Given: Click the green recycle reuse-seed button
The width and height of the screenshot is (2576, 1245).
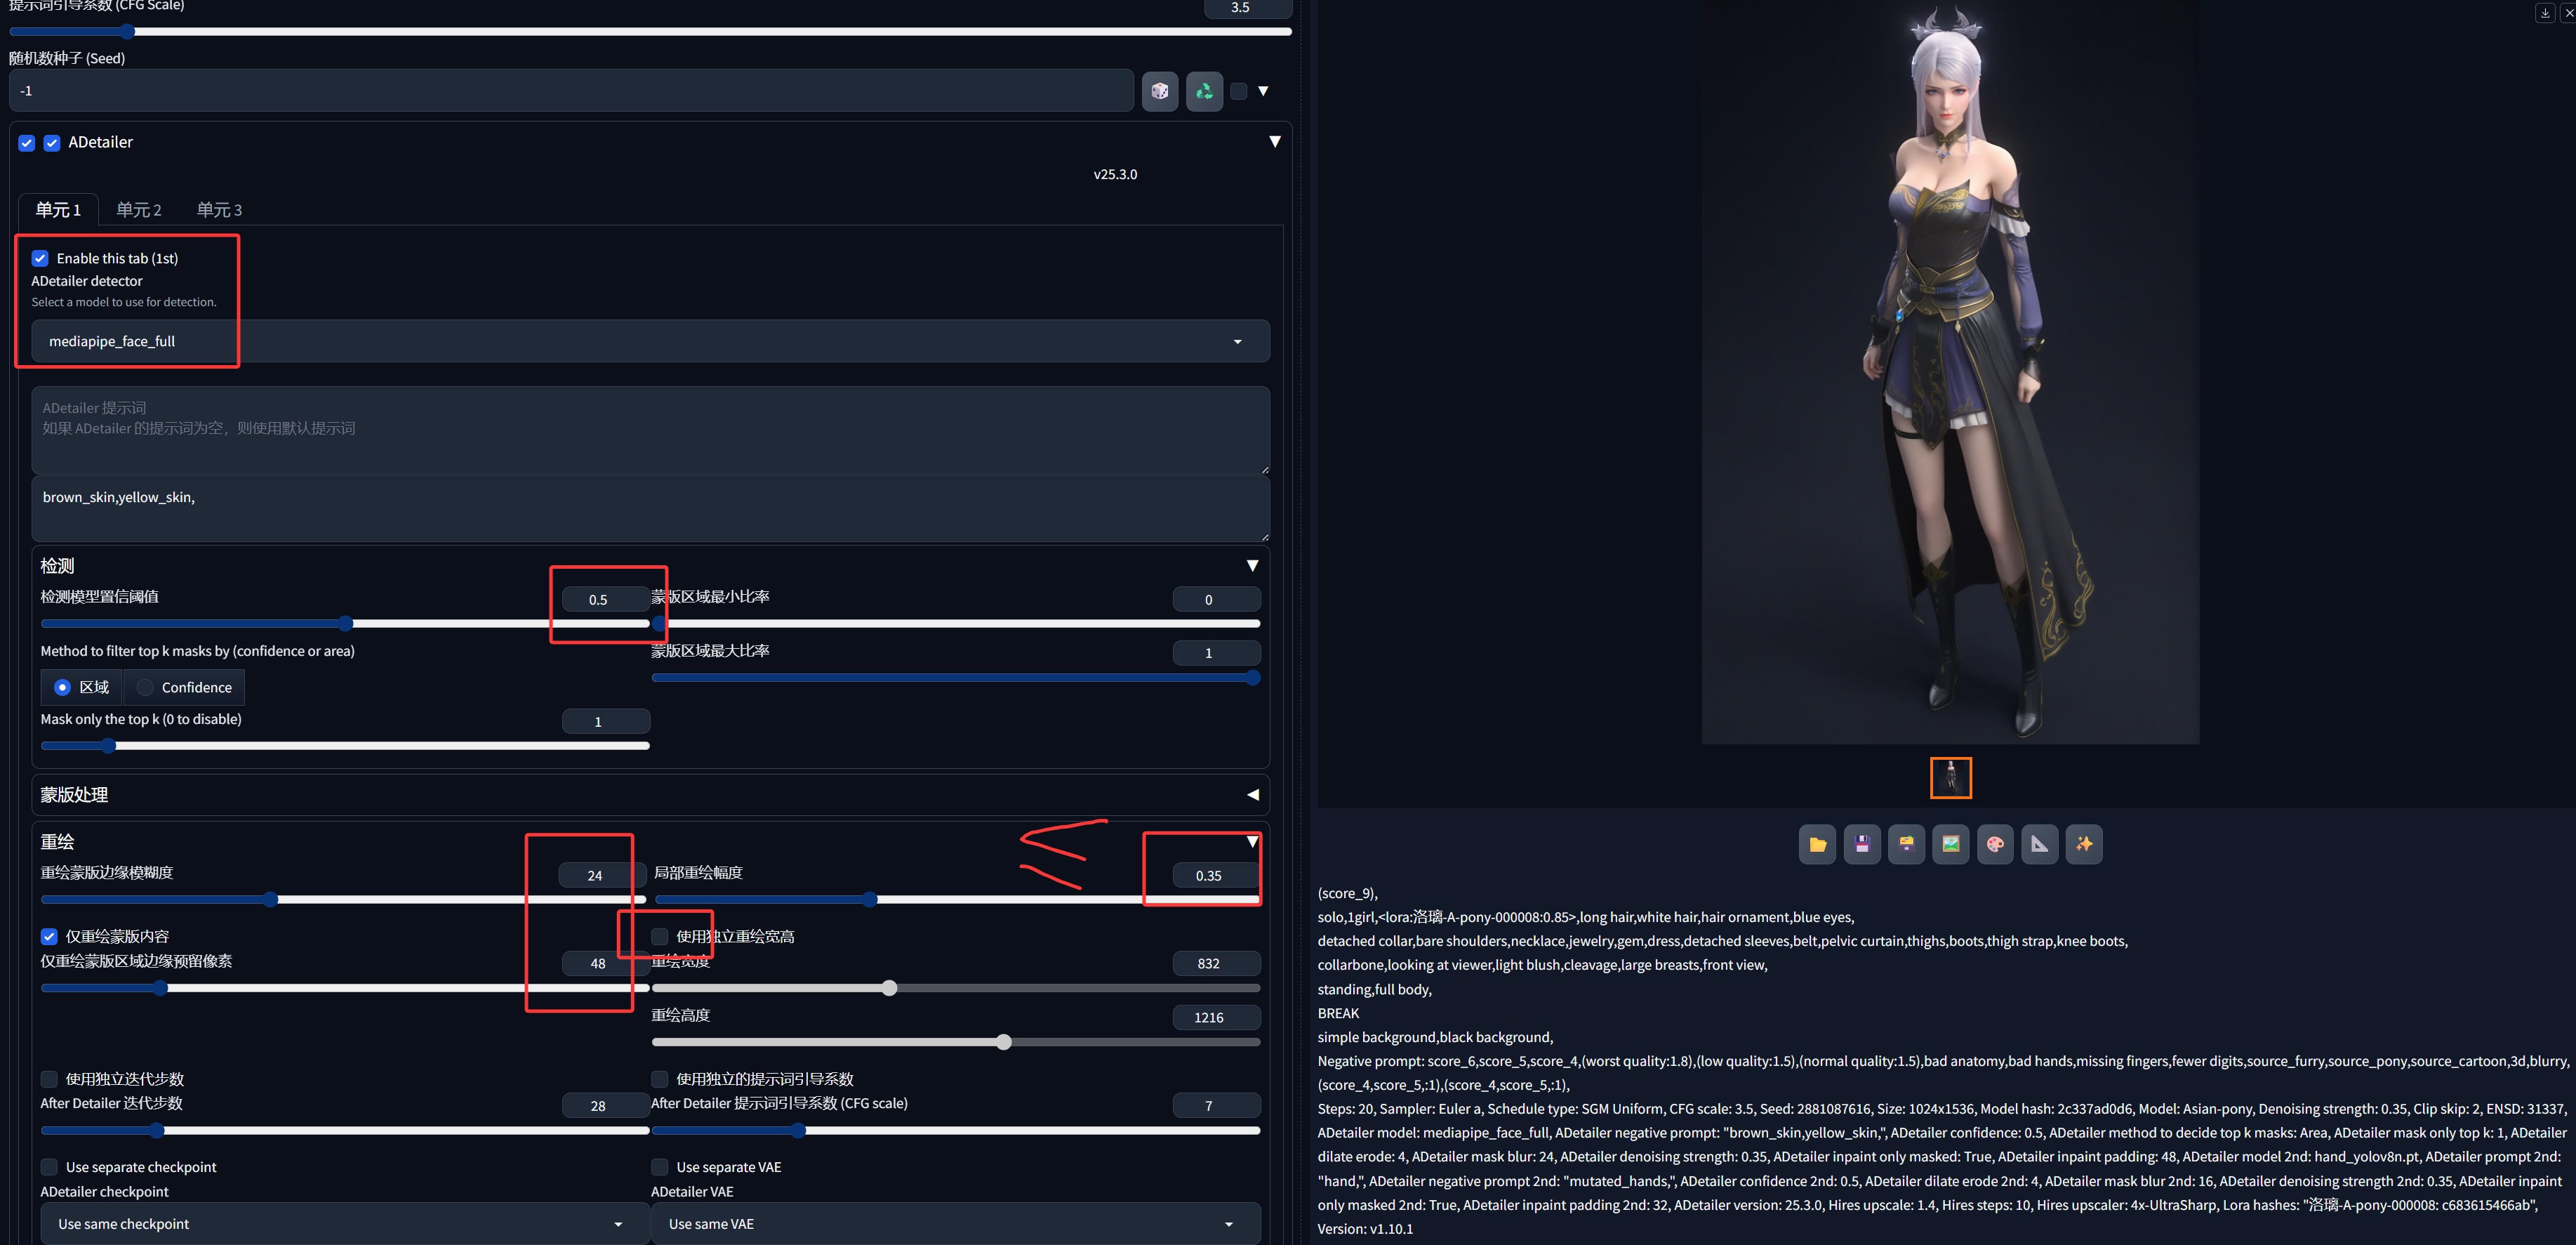Looking at the screenshot, I should [1204, 91].
